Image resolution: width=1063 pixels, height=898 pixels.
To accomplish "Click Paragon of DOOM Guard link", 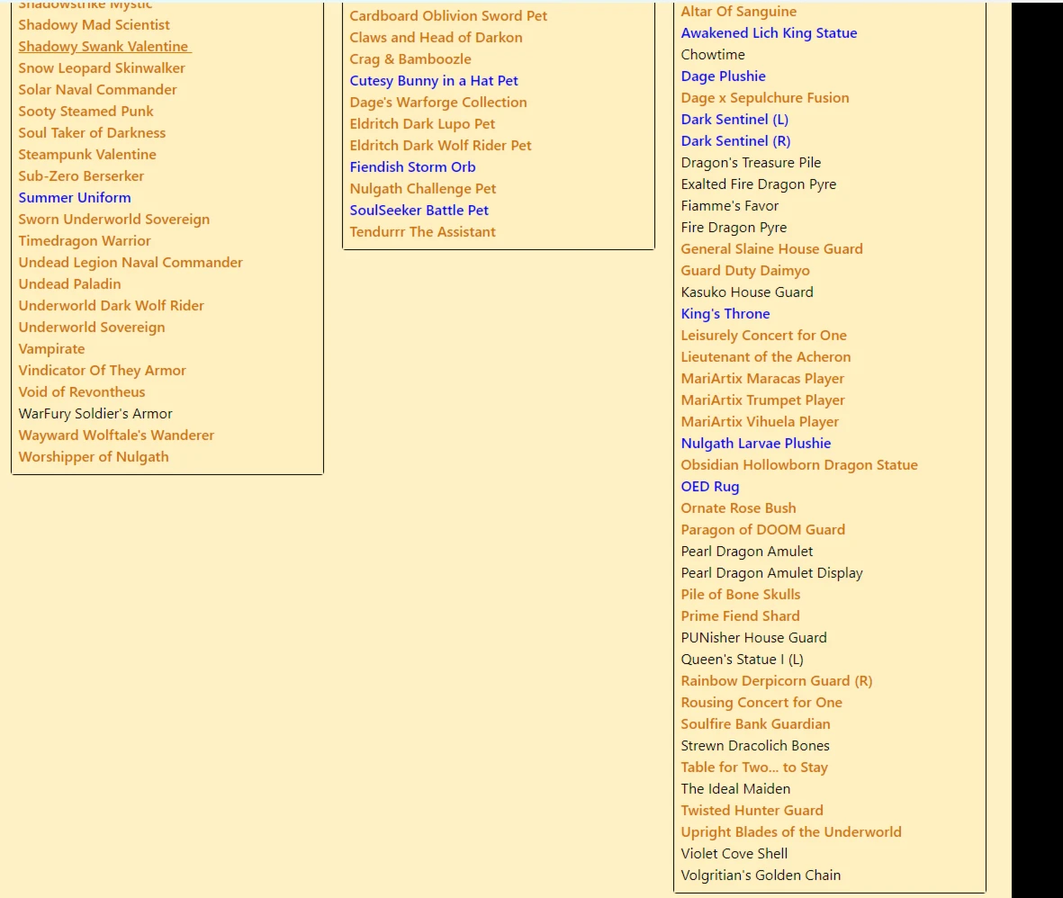I will 762,531.
